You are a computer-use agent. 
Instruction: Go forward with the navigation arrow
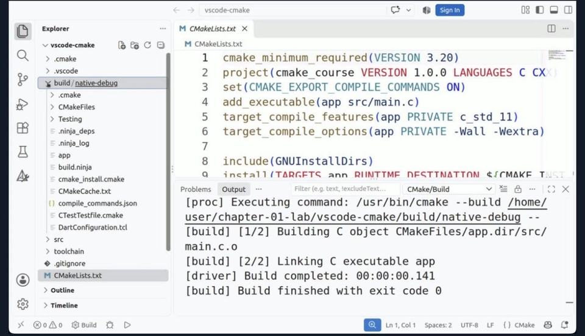[191, 10]
